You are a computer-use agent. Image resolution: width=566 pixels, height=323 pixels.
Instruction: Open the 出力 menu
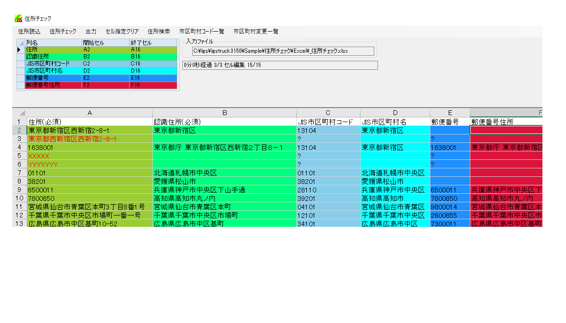tap(91, 32)
